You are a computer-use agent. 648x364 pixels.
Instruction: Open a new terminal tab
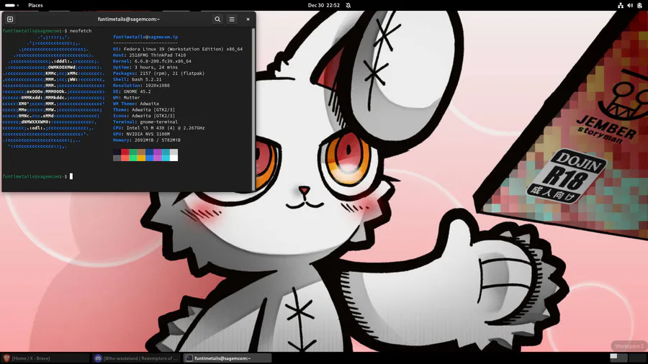(10, 19)
